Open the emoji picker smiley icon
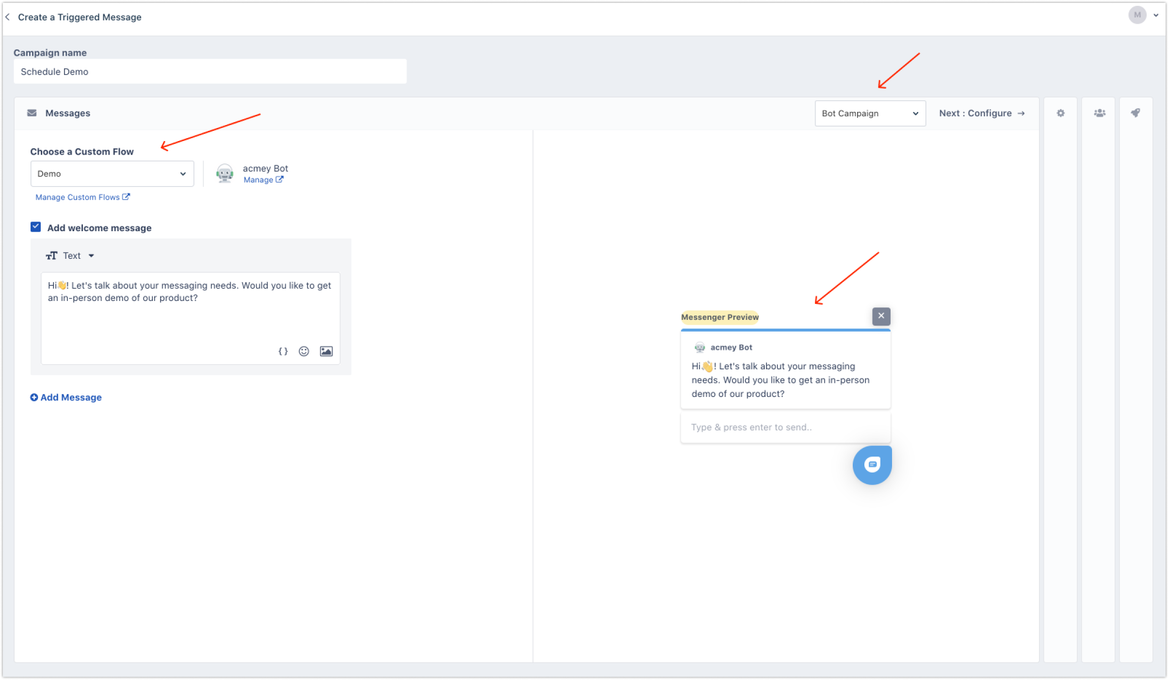Image resolution: width=1169 pixels, height=680 pixels. tap(304, 351)
